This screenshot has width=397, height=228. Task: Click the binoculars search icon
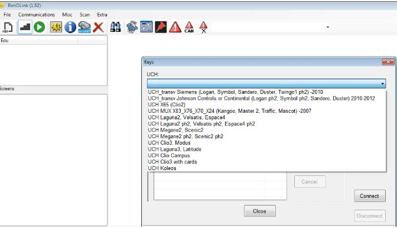click(x=115, y=27)
